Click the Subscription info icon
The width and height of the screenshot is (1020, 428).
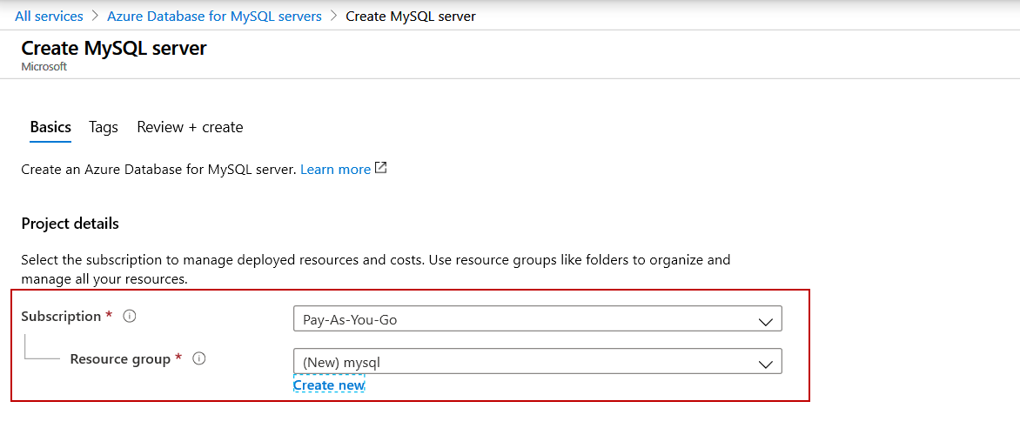(130, 317)
